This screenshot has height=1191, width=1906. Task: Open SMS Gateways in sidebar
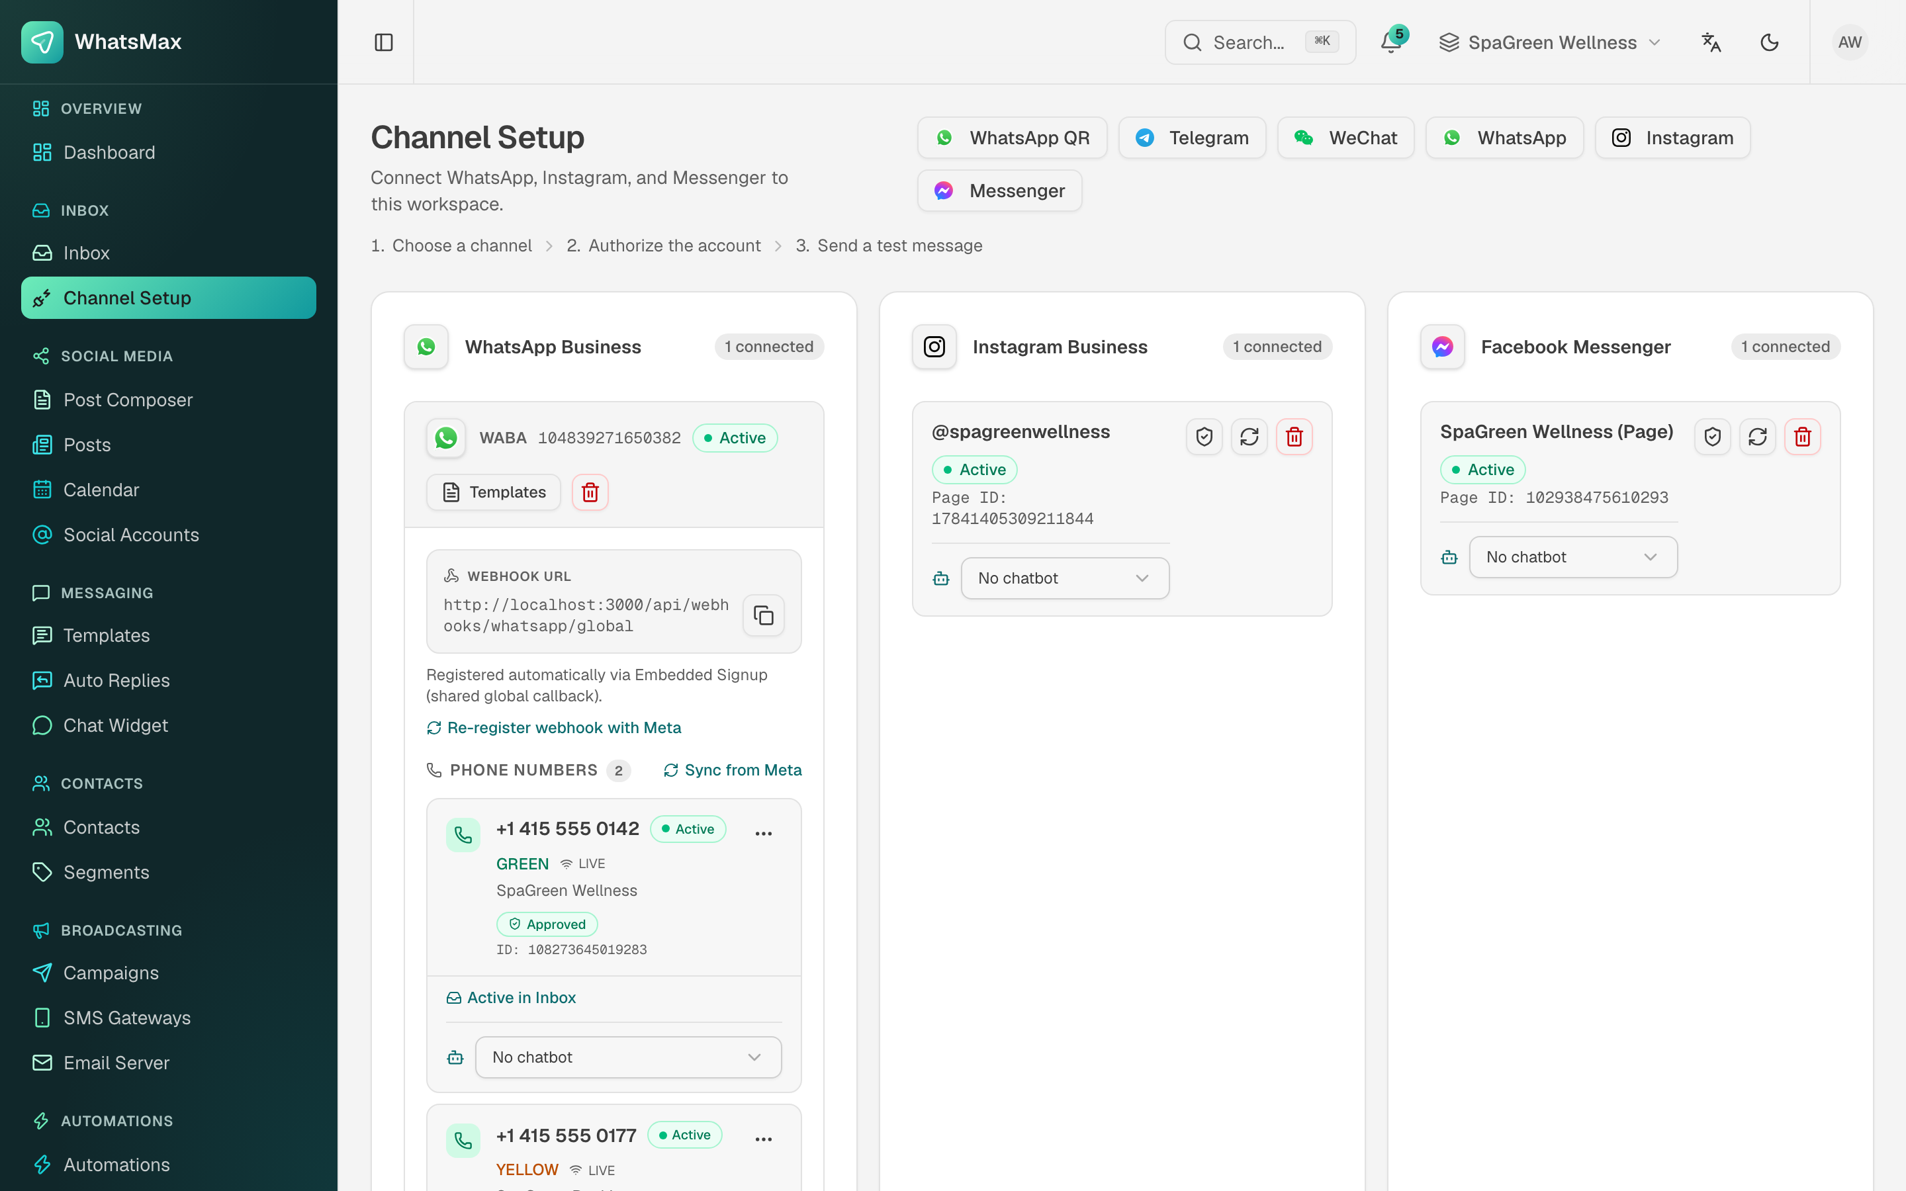click(169, 1018)
